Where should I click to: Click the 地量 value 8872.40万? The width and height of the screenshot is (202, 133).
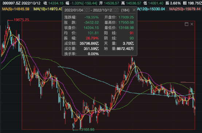125,49
